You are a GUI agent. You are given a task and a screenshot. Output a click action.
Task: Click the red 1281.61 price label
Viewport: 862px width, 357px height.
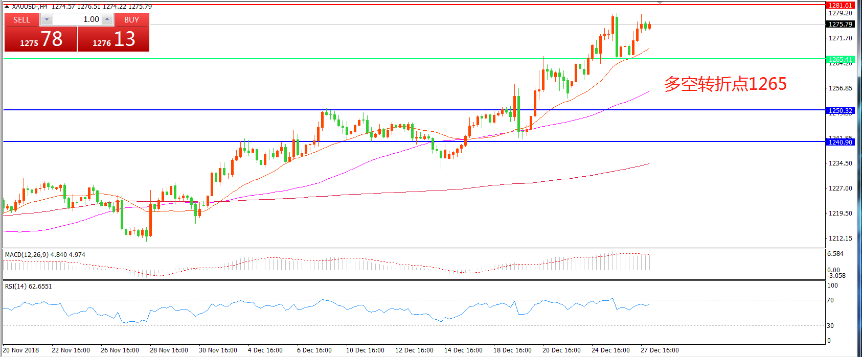[x=840, y=5]
